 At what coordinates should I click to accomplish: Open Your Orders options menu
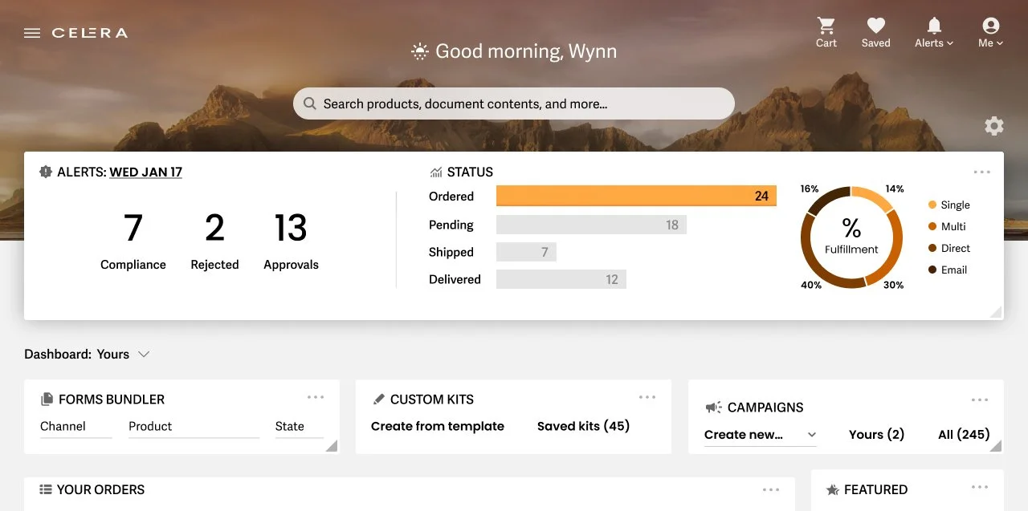(771, 490)
